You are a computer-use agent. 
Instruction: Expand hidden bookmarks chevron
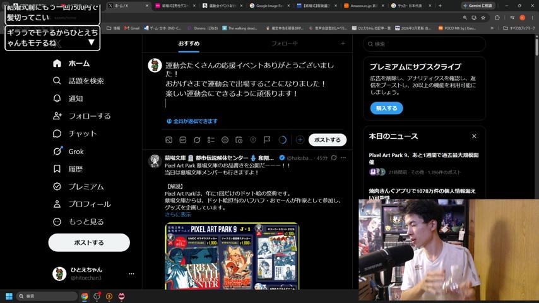492,28
